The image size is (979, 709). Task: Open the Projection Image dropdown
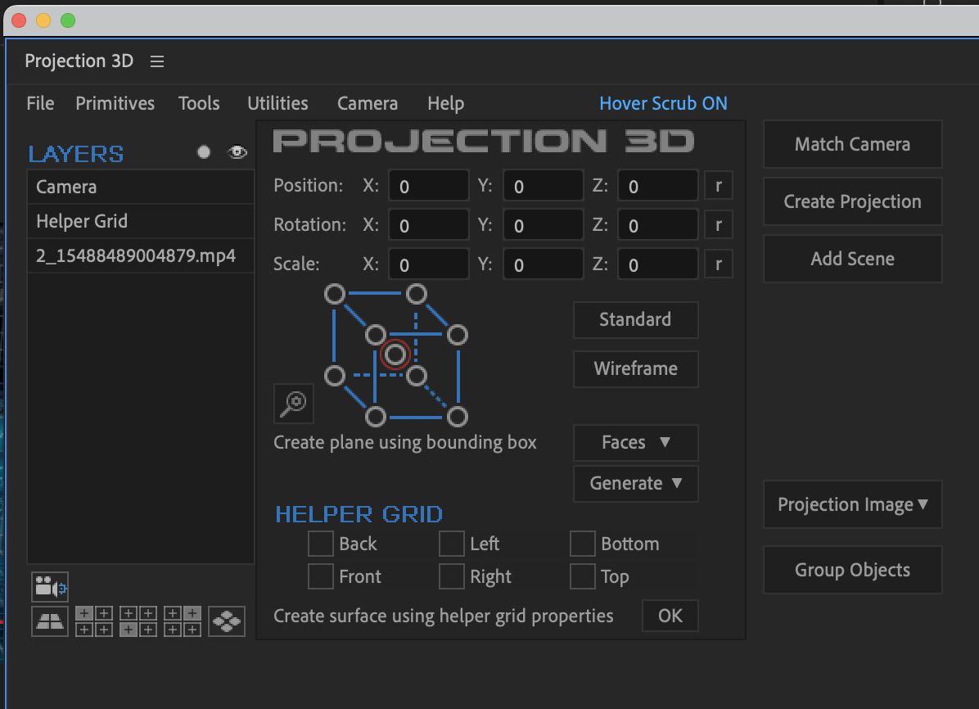(852, 504)
